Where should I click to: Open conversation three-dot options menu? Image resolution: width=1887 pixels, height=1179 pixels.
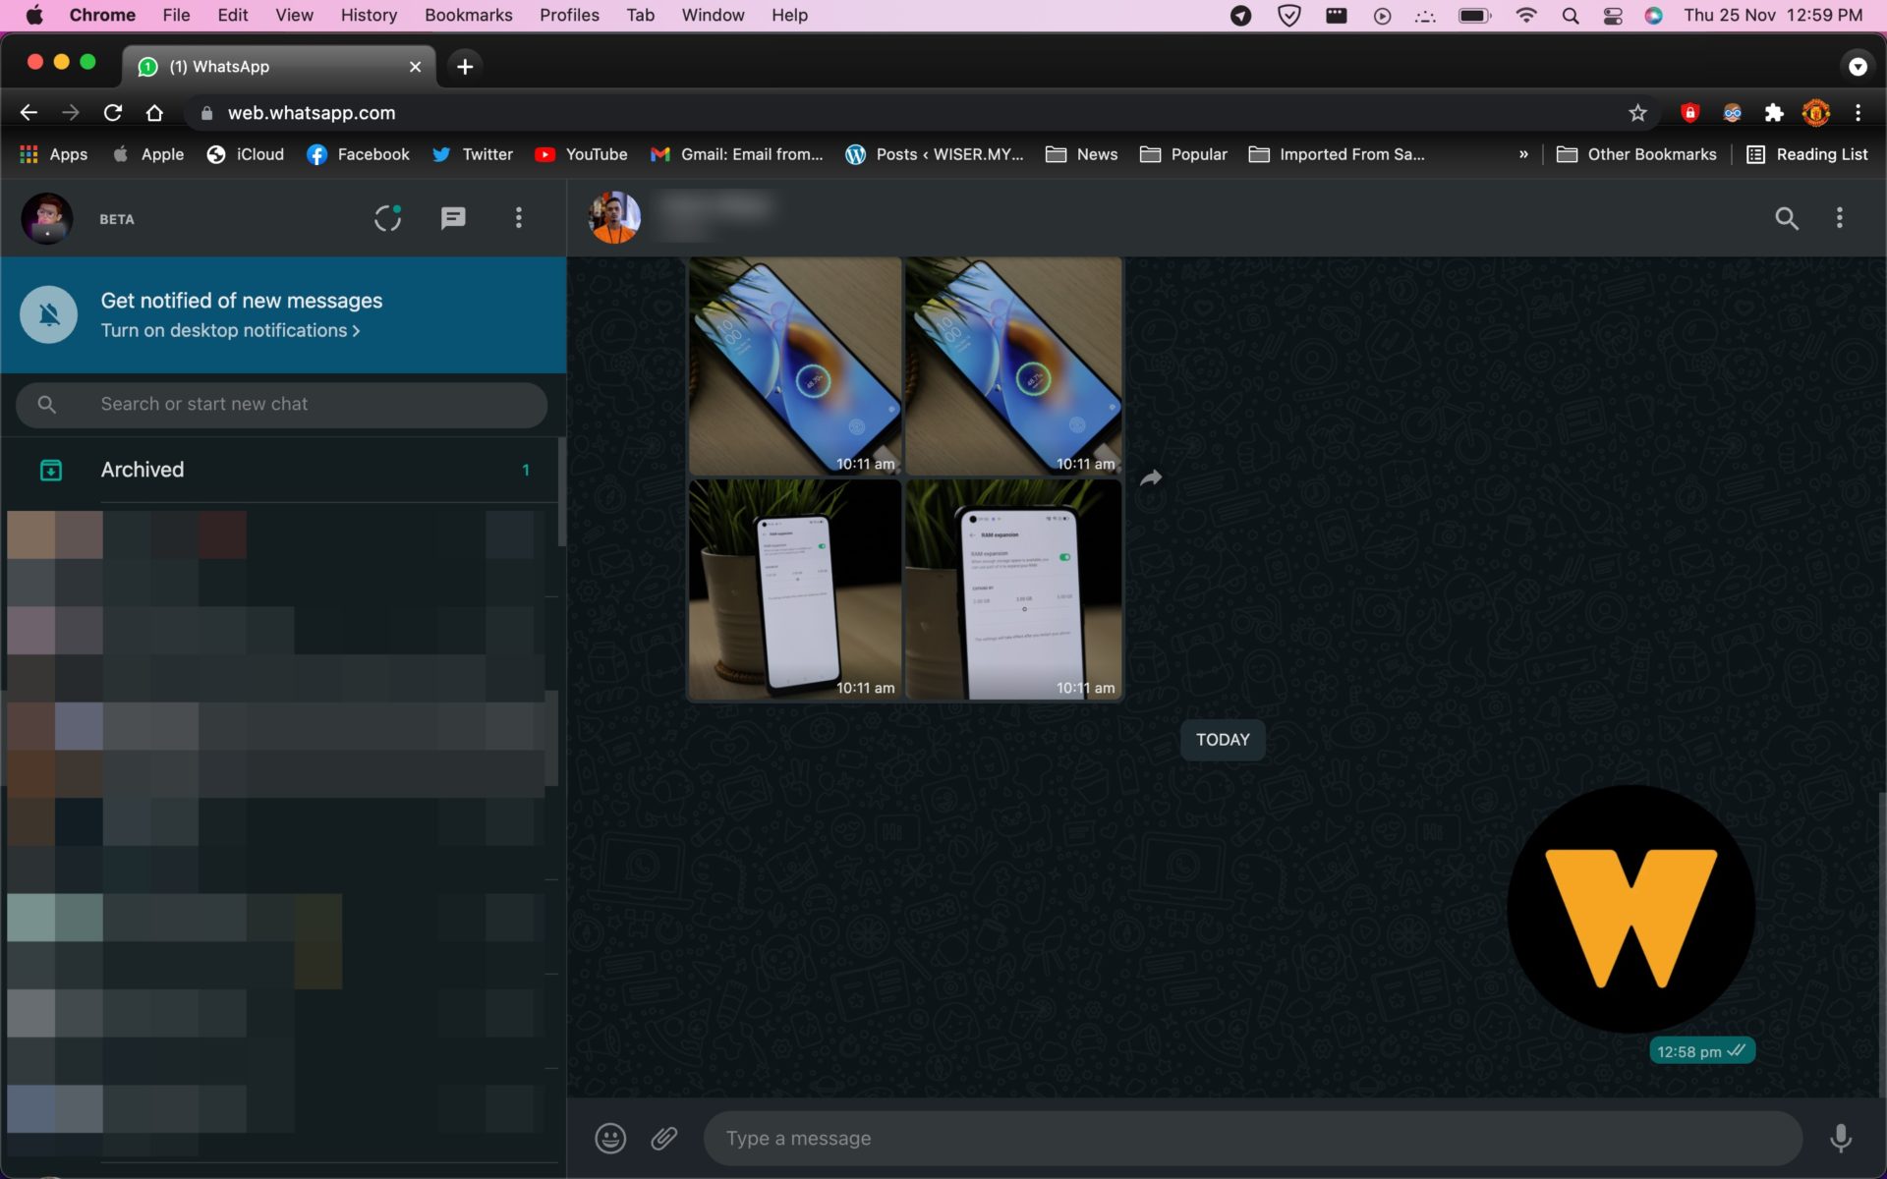1839,218
